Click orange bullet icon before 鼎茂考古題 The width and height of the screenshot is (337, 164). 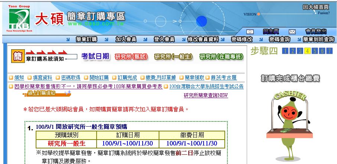207,78
